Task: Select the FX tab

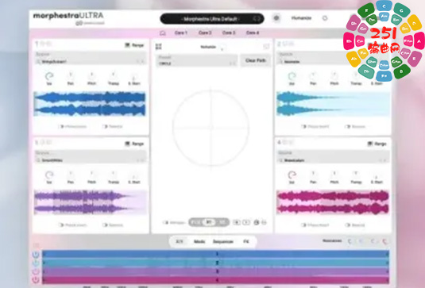Action: pyautogui.click(x=245, y=241)
